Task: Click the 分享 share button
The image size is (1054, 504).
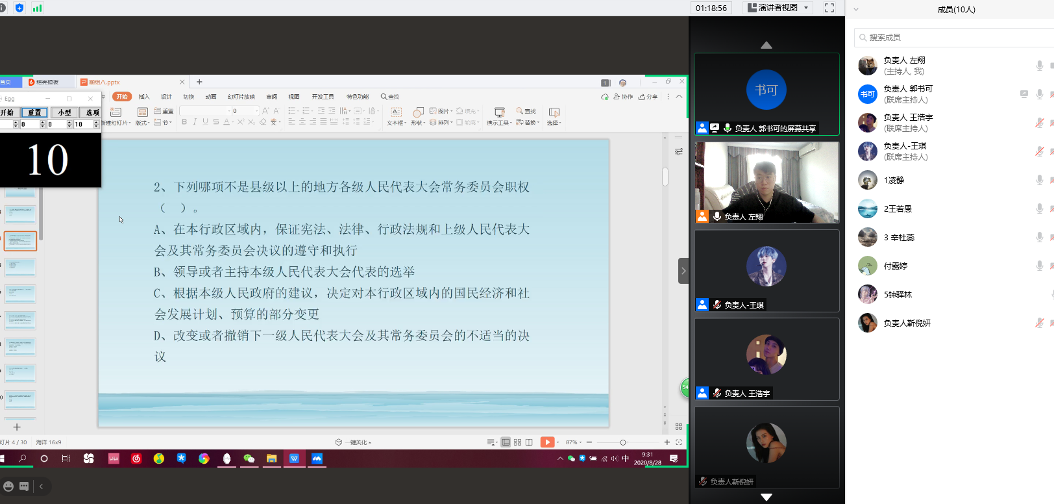Action: click(x=648, y=97)
